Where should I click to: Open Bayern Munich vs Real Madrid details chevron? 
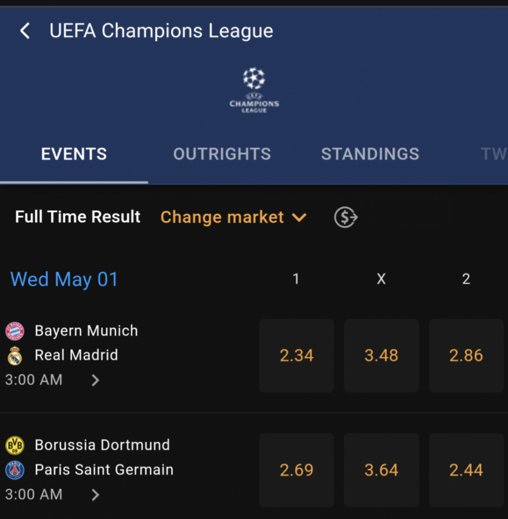click(95, 380)
